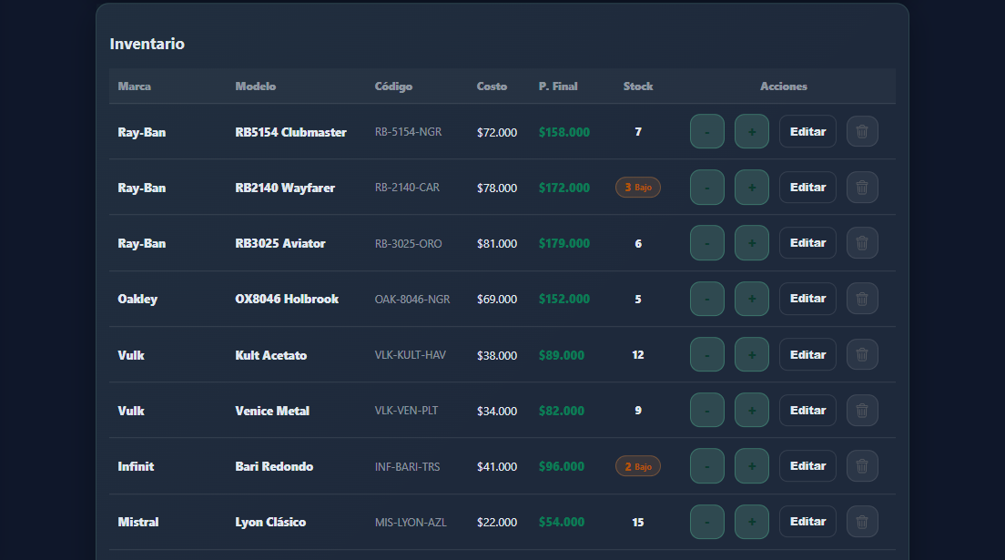The height and width of the screenshot is (560, 1005).
Task: Remove Bari Redondo with trash icon
Action: click(x=862, y=466)
